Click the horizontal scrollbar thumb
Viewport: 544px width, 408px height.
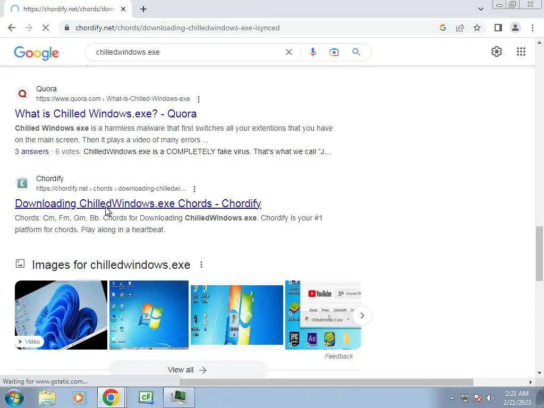(x=326, y=382)
